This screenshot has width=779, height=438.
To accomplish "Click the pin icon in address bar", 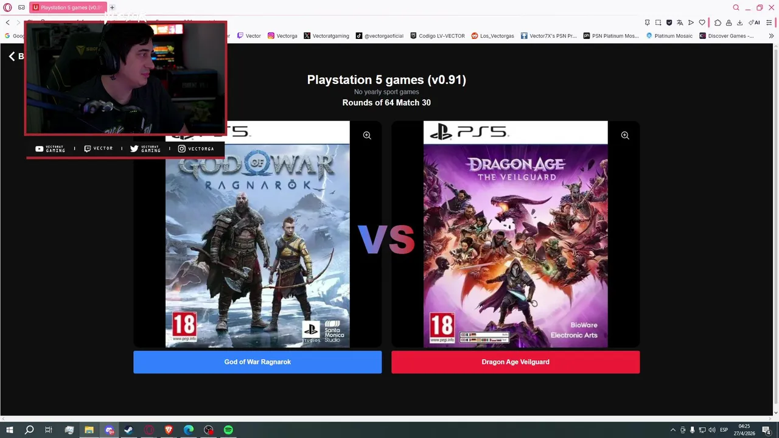I will click(647, 23).
